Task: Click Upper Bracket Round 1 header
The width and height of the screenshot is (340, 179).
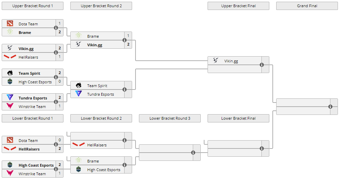Action: [33, 6]
